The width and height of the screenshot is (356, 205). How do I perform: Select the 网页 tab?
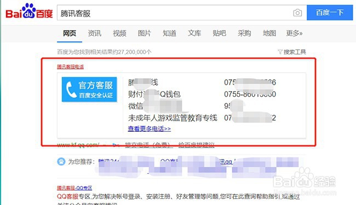(x=70, y=33)
